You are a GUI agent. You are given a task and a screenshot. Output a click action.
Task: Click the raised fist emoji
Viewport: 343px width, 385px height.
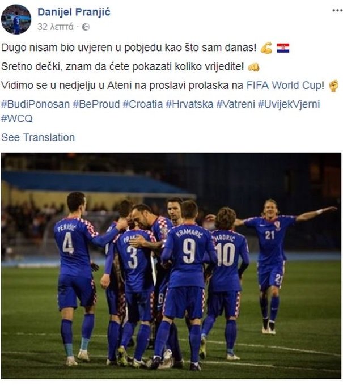pos(334,86)
